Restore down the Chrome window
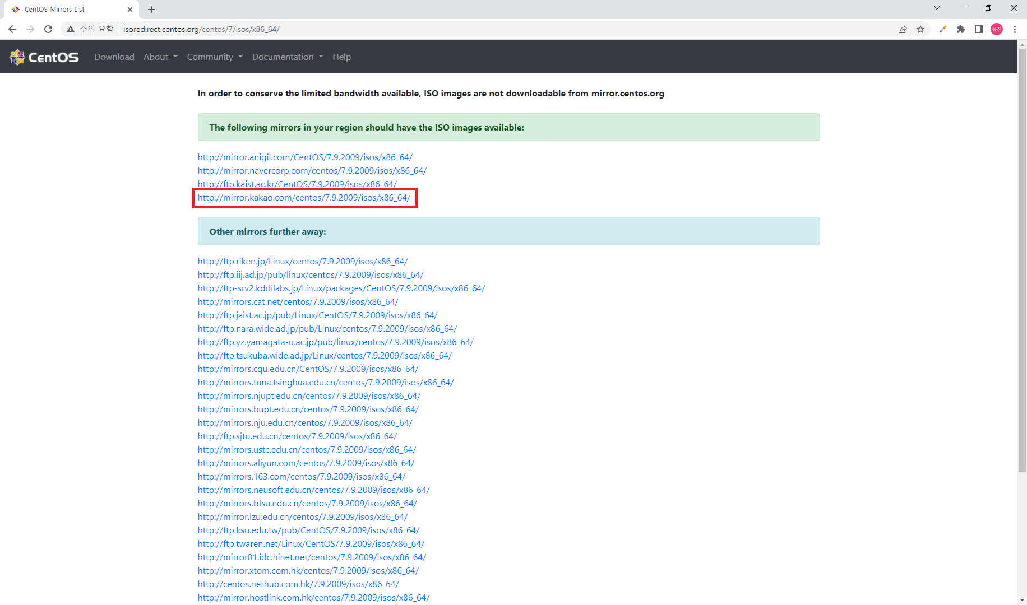This screenshot has width=1027, height=605. [x=988, y=8]
